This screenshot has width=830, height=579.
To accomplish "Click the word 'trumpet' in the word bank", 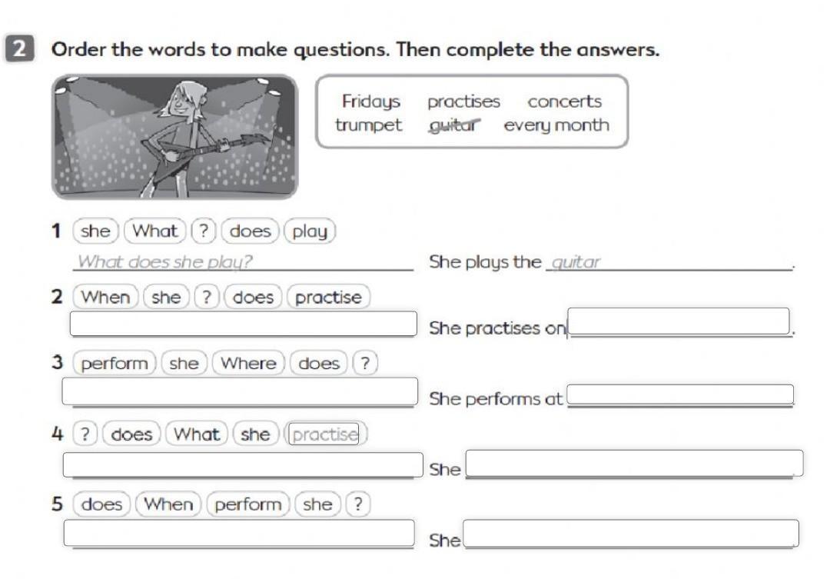I will pyautogui.click(x=368, y=125).
